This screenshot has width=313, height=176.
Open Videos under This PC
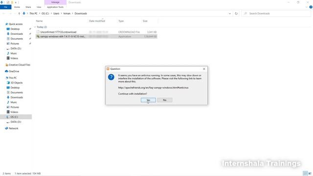[x=14, y=112]
